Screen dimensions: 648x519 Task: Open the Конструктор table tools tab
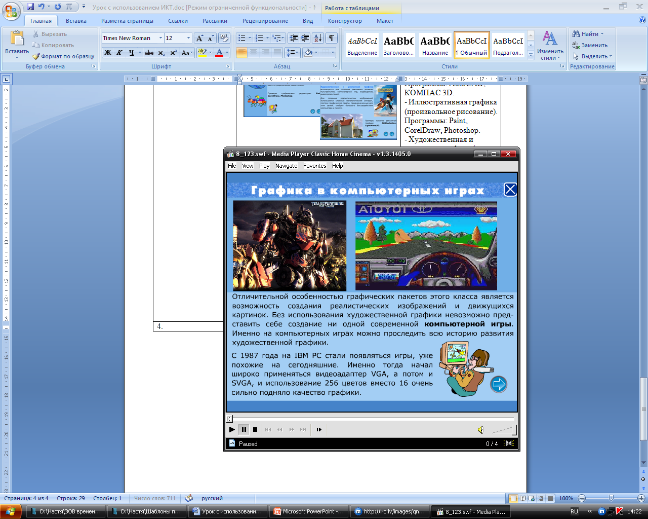click(x=345, y=21)
